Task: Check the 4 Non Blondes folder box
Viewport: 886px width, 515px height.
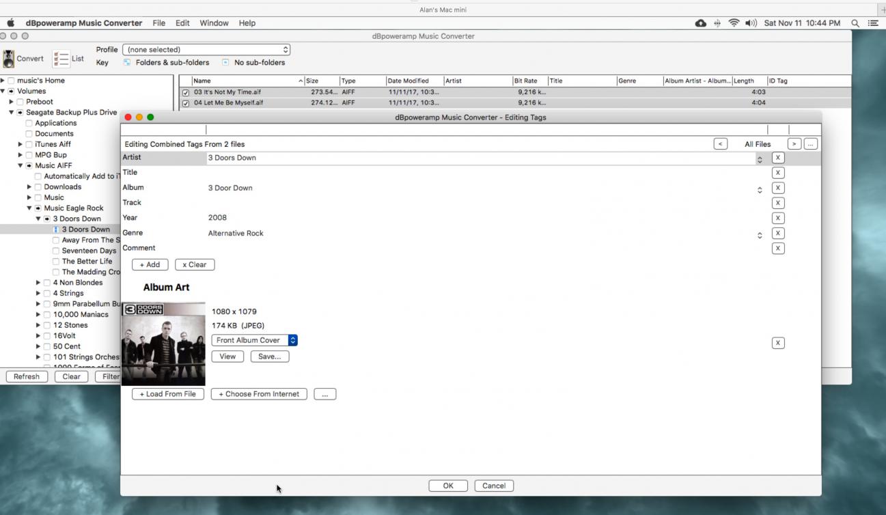Action: coord(47,283)
